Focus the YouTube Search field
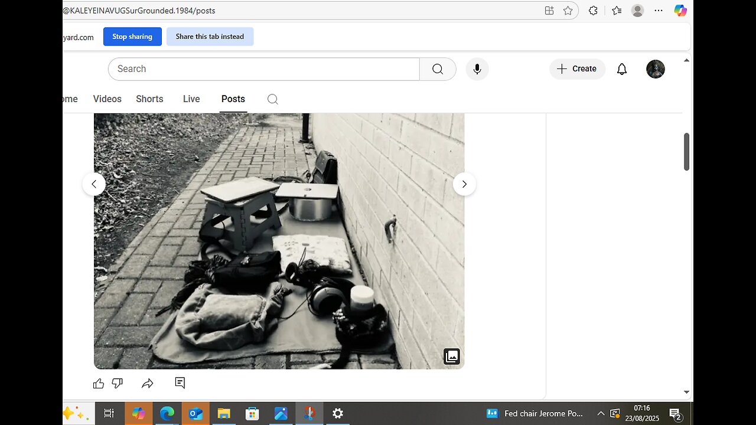This screenshot has height=425, width=756. 264,69
